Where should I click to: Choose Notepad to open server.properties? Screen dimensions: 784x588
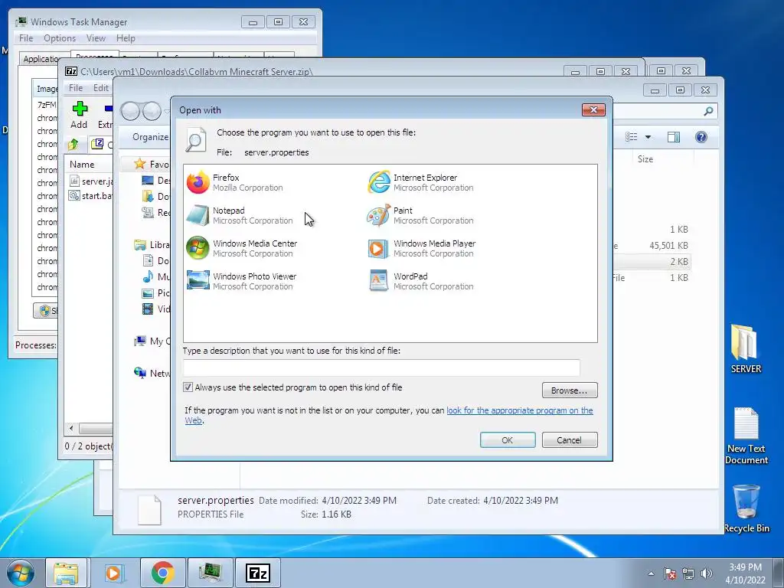click(x=240, y=215)
